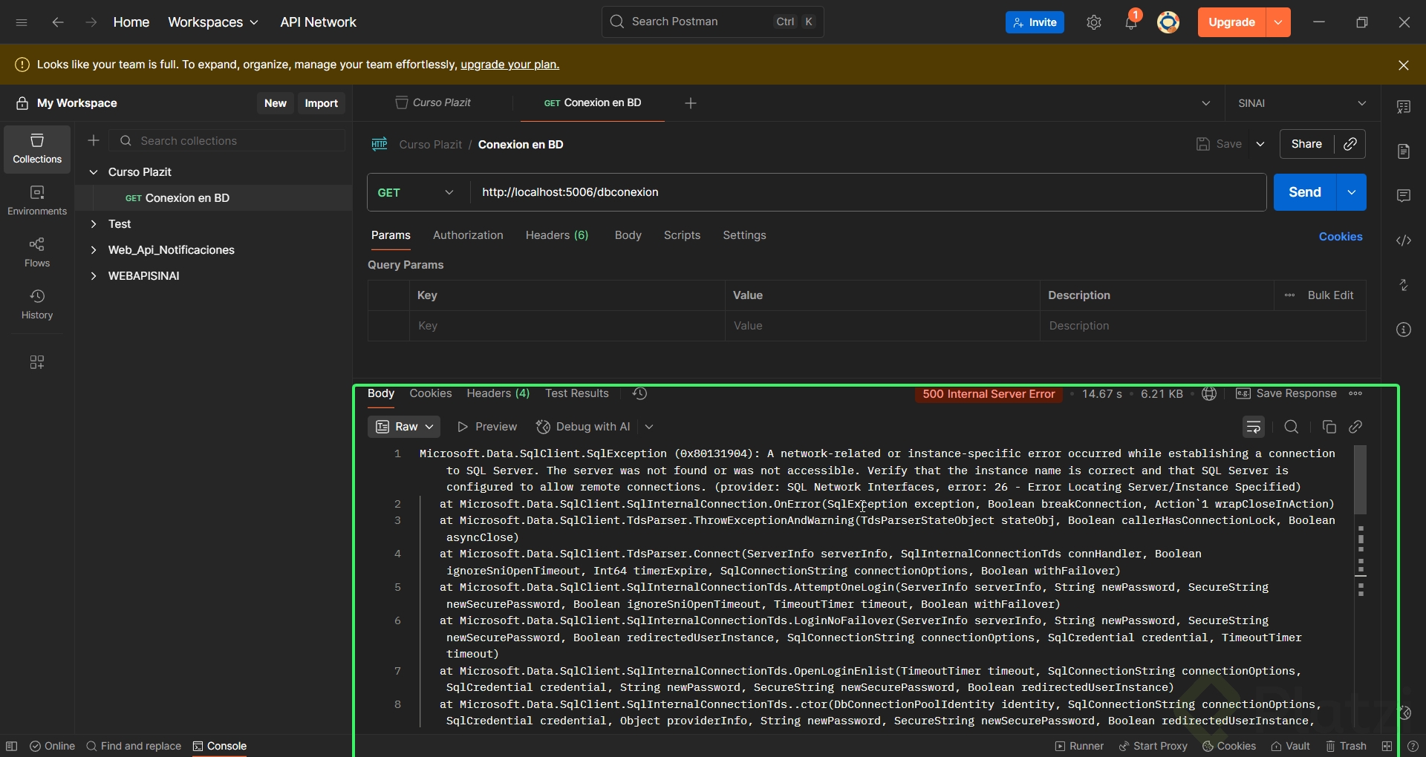
Task: Open the tabs overflow chevron
Action: (x=1206, y=103)
